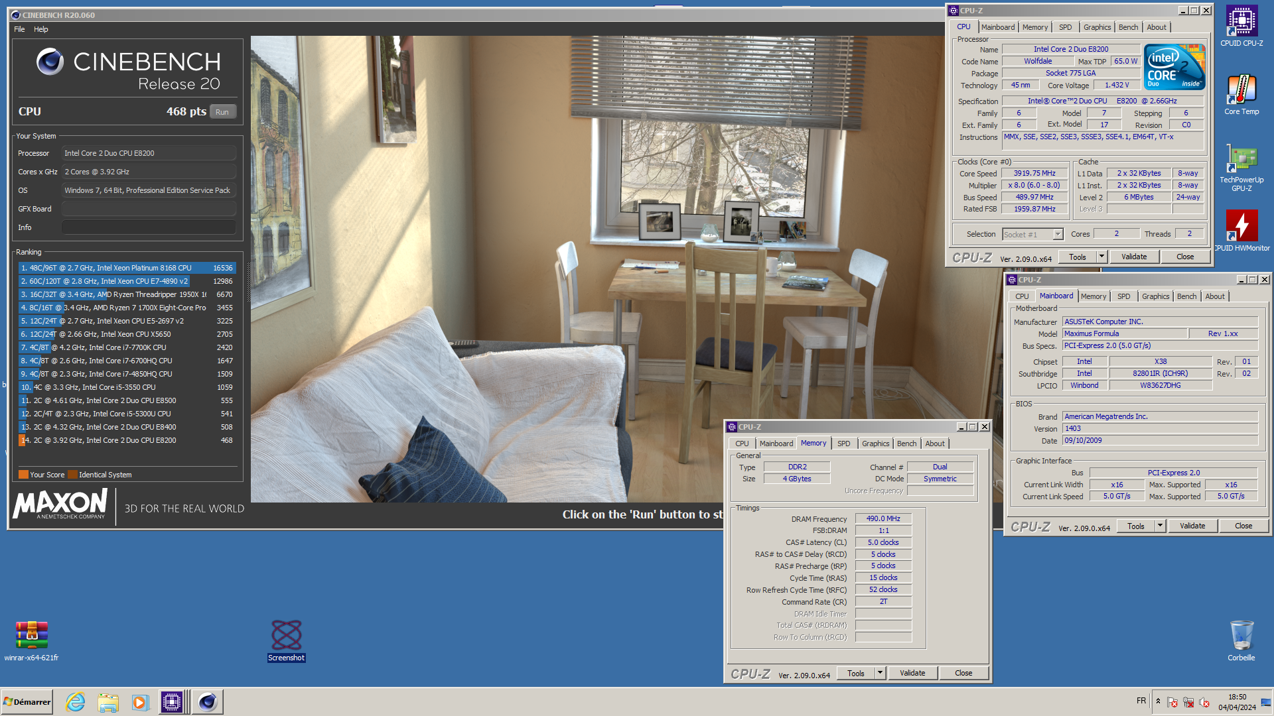Switch to CPU-Z taskbar button
This screenshot has width=1274, height=716.
tap(172, 701)
